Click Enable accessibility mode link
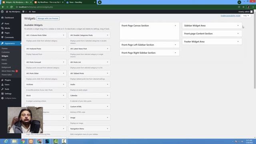256x144 pixels. (x=230, y=16)
